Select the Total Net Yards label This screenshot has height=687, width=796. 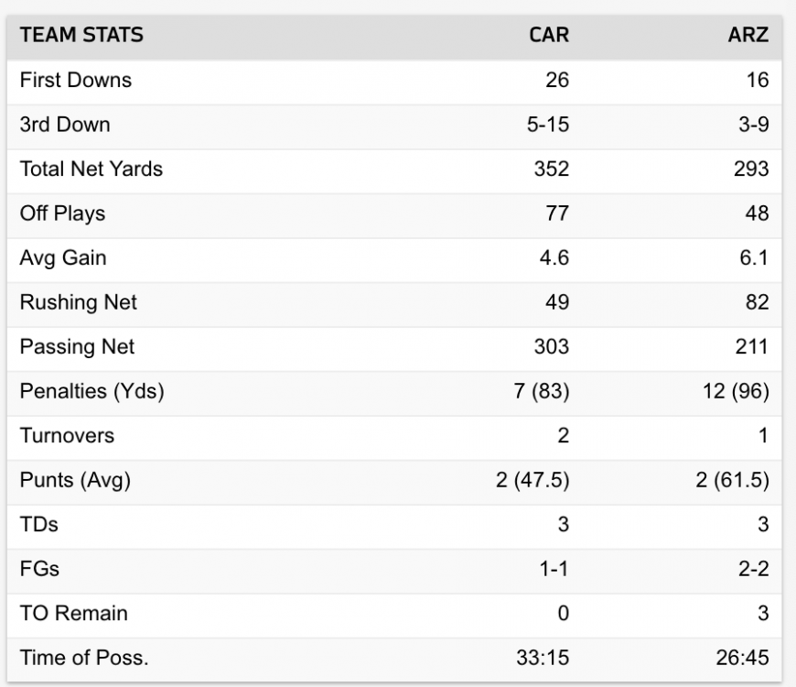click(91, 169)
